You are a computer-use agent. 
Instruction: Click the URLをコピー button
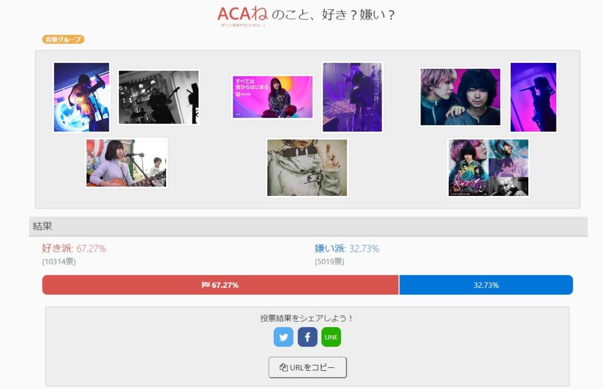(x=307, y=367)
